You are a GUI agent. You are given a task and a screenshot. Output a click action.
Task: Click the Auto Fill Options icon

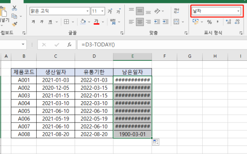(155, 142)
